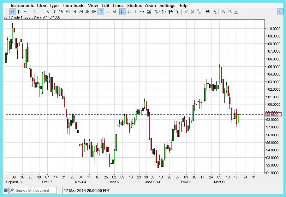
Task: Zoom in using the magnifier plus icon
Action: pos(223,12)
